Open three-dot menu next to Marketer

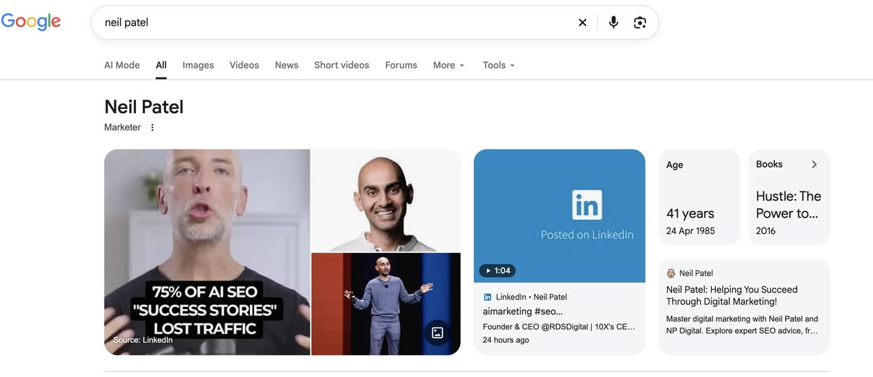[152, 127]
